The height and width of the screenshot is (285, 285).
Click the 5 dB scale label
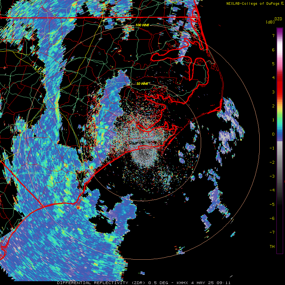(273, 64)
